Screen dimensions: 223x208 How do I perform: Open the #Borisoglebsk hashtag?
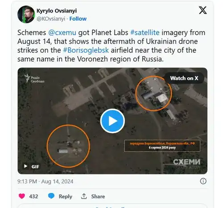[x=86, y=50]
